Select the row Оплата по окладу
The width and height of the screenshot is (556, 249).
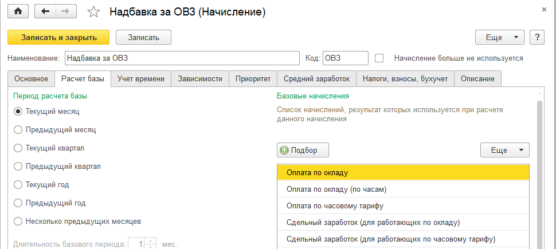[403, 173]
